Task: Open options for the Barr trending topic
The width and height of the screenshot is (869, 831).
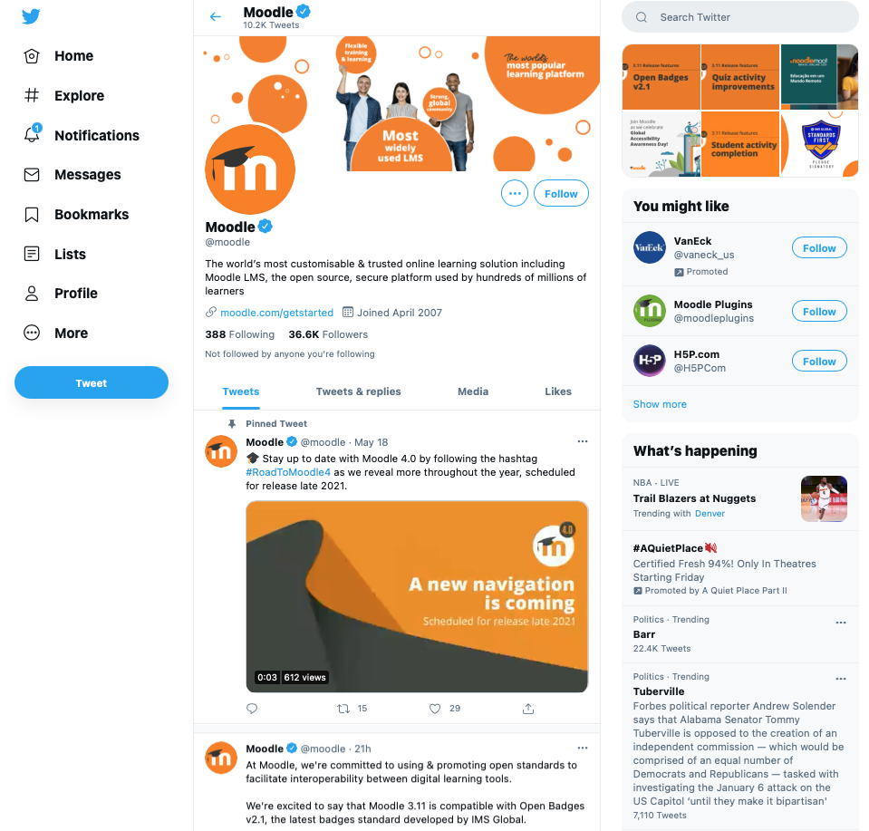Action: click(841, 623)
